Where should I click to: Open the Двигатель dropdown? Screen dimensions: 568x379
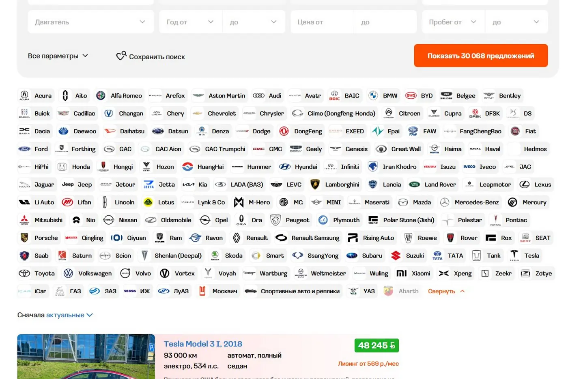point(91,22)
